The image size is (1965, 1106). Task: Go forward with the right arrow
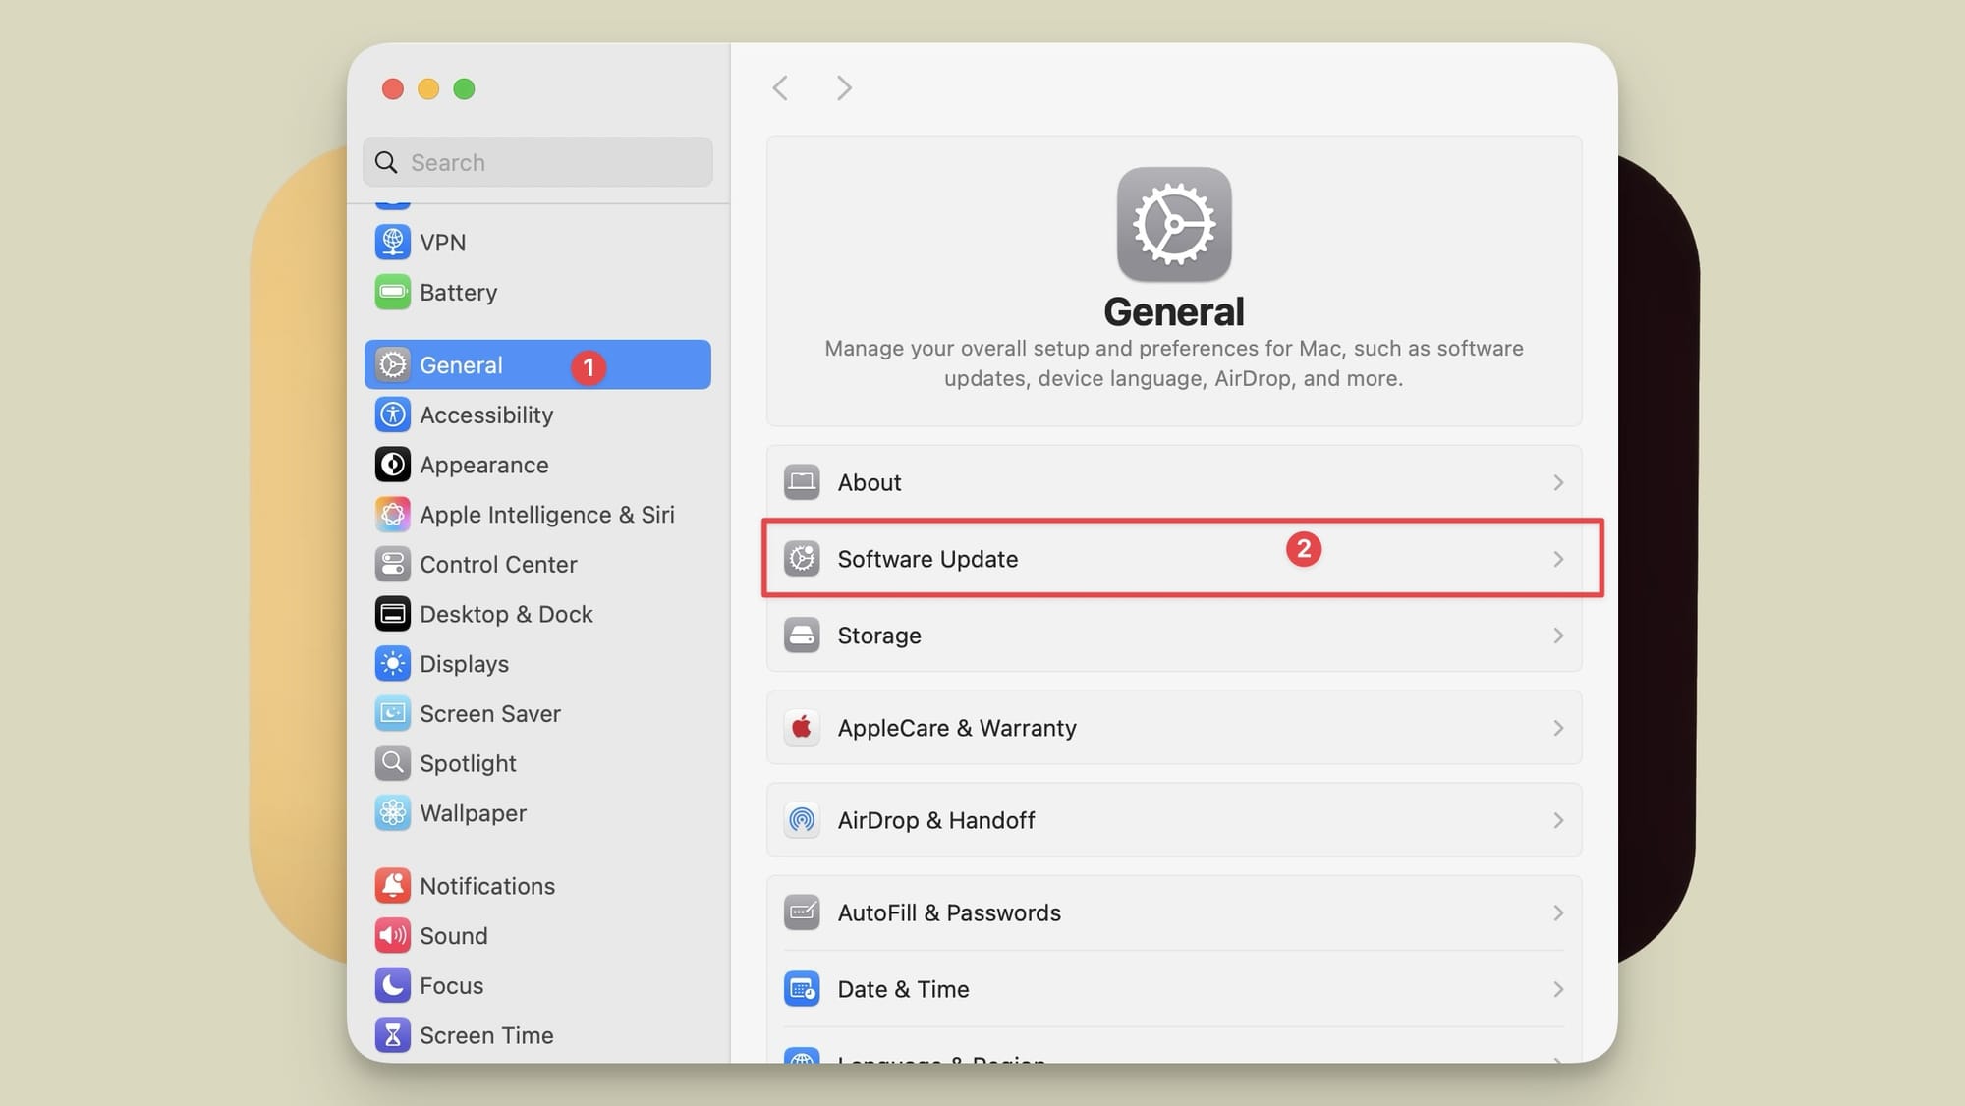(844, 88)
